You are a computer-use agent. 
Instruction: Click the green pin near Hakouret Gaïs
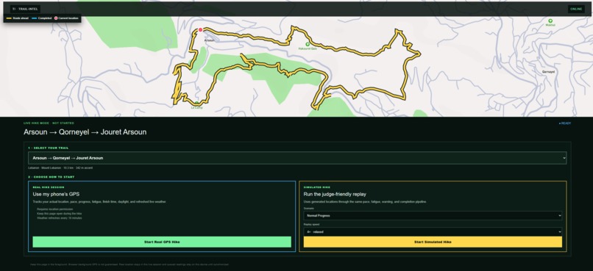coord(308,45)
